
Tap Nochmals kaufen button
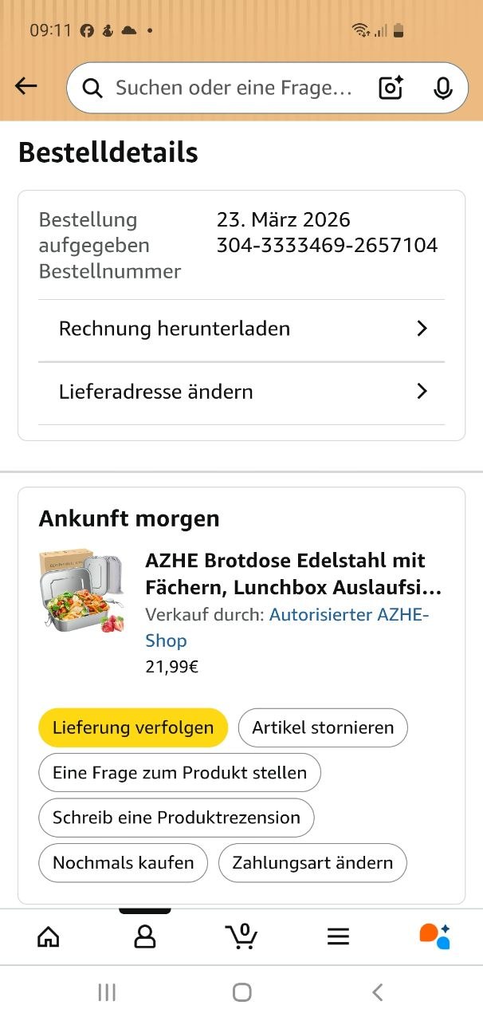(123, 863)
